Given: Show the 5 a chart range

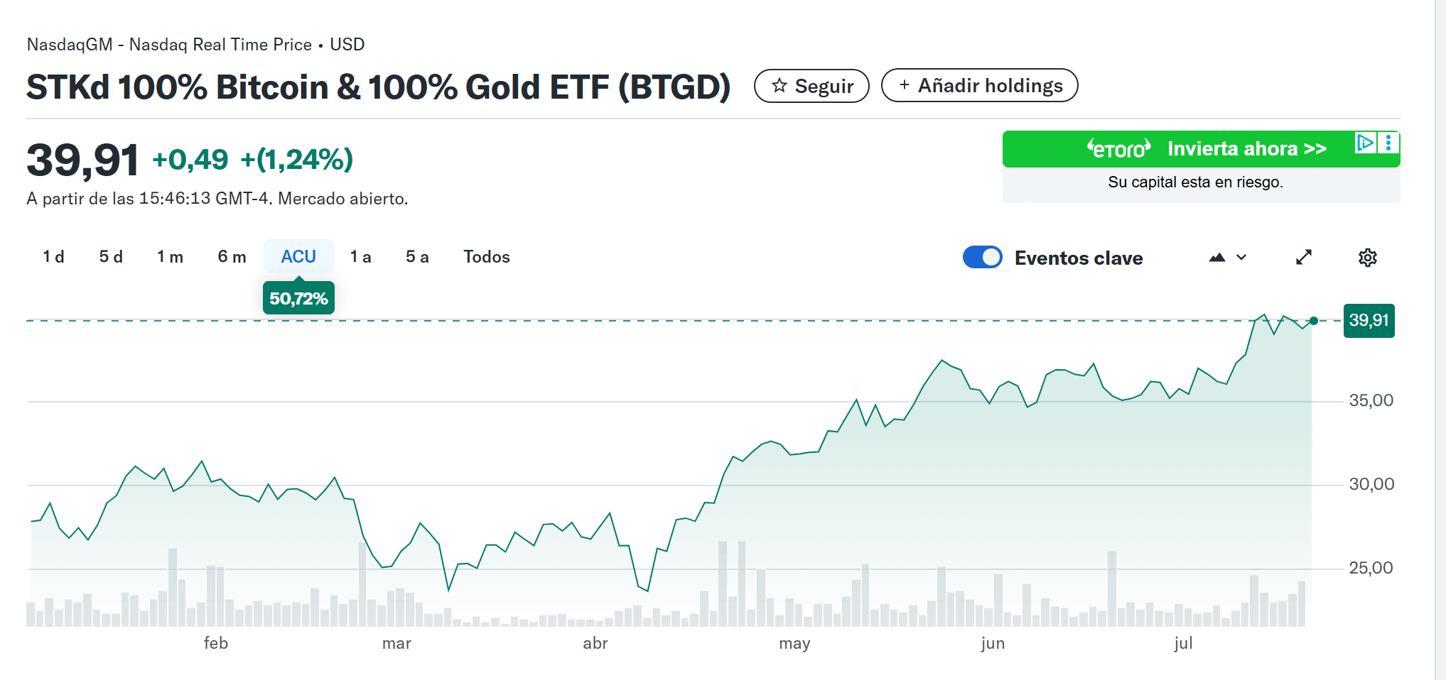Looking at the screenshot, I should 417,257.
